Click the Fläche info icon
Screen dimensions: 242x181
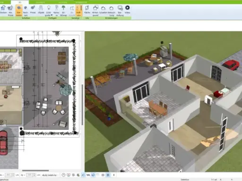tap(87, 8)
